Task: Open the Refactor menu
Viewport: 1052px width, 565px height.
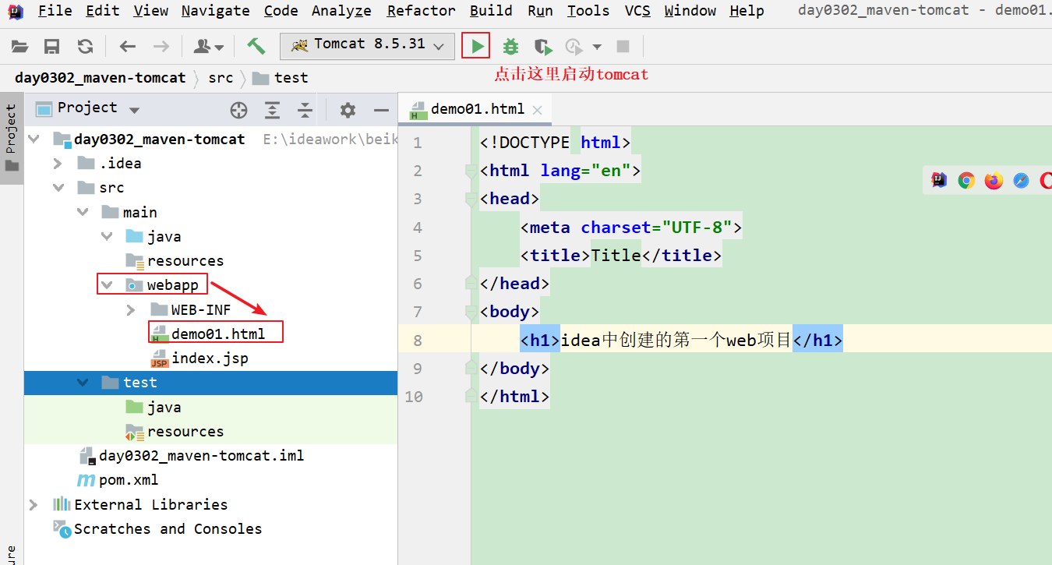Action: pos(422,11)
